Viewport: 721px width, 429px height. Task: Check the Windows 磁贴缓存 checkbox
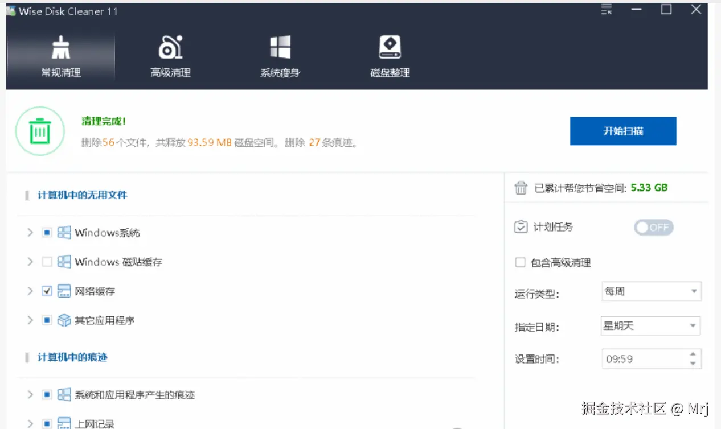coord(47,262)
